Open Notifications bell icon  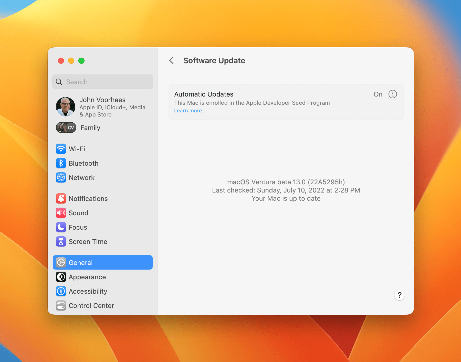pos(61,198)
